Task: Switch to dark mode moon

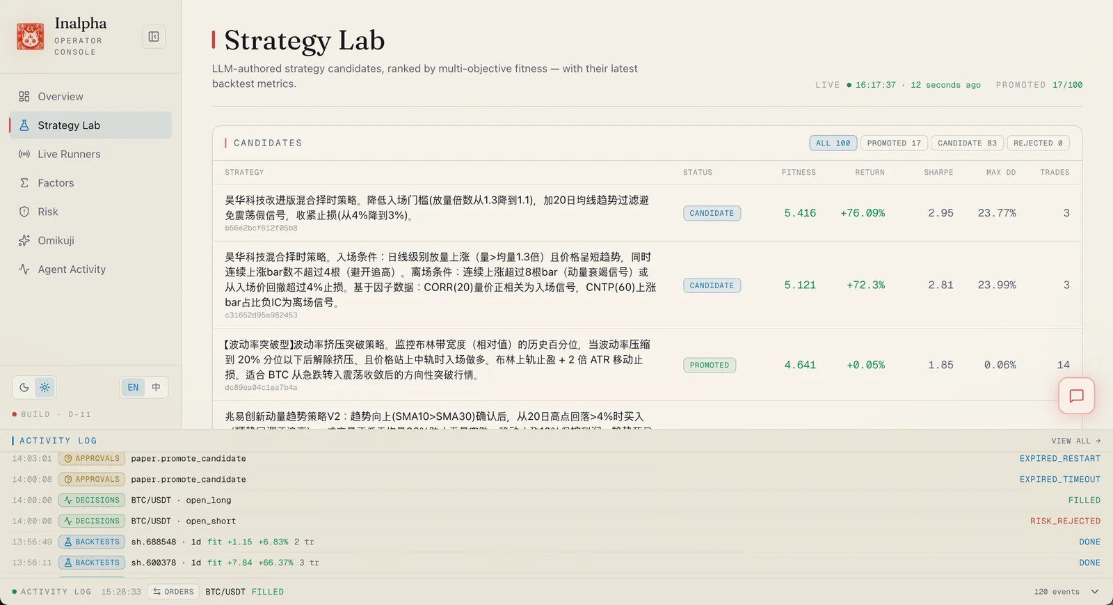Action: [24, 387]
